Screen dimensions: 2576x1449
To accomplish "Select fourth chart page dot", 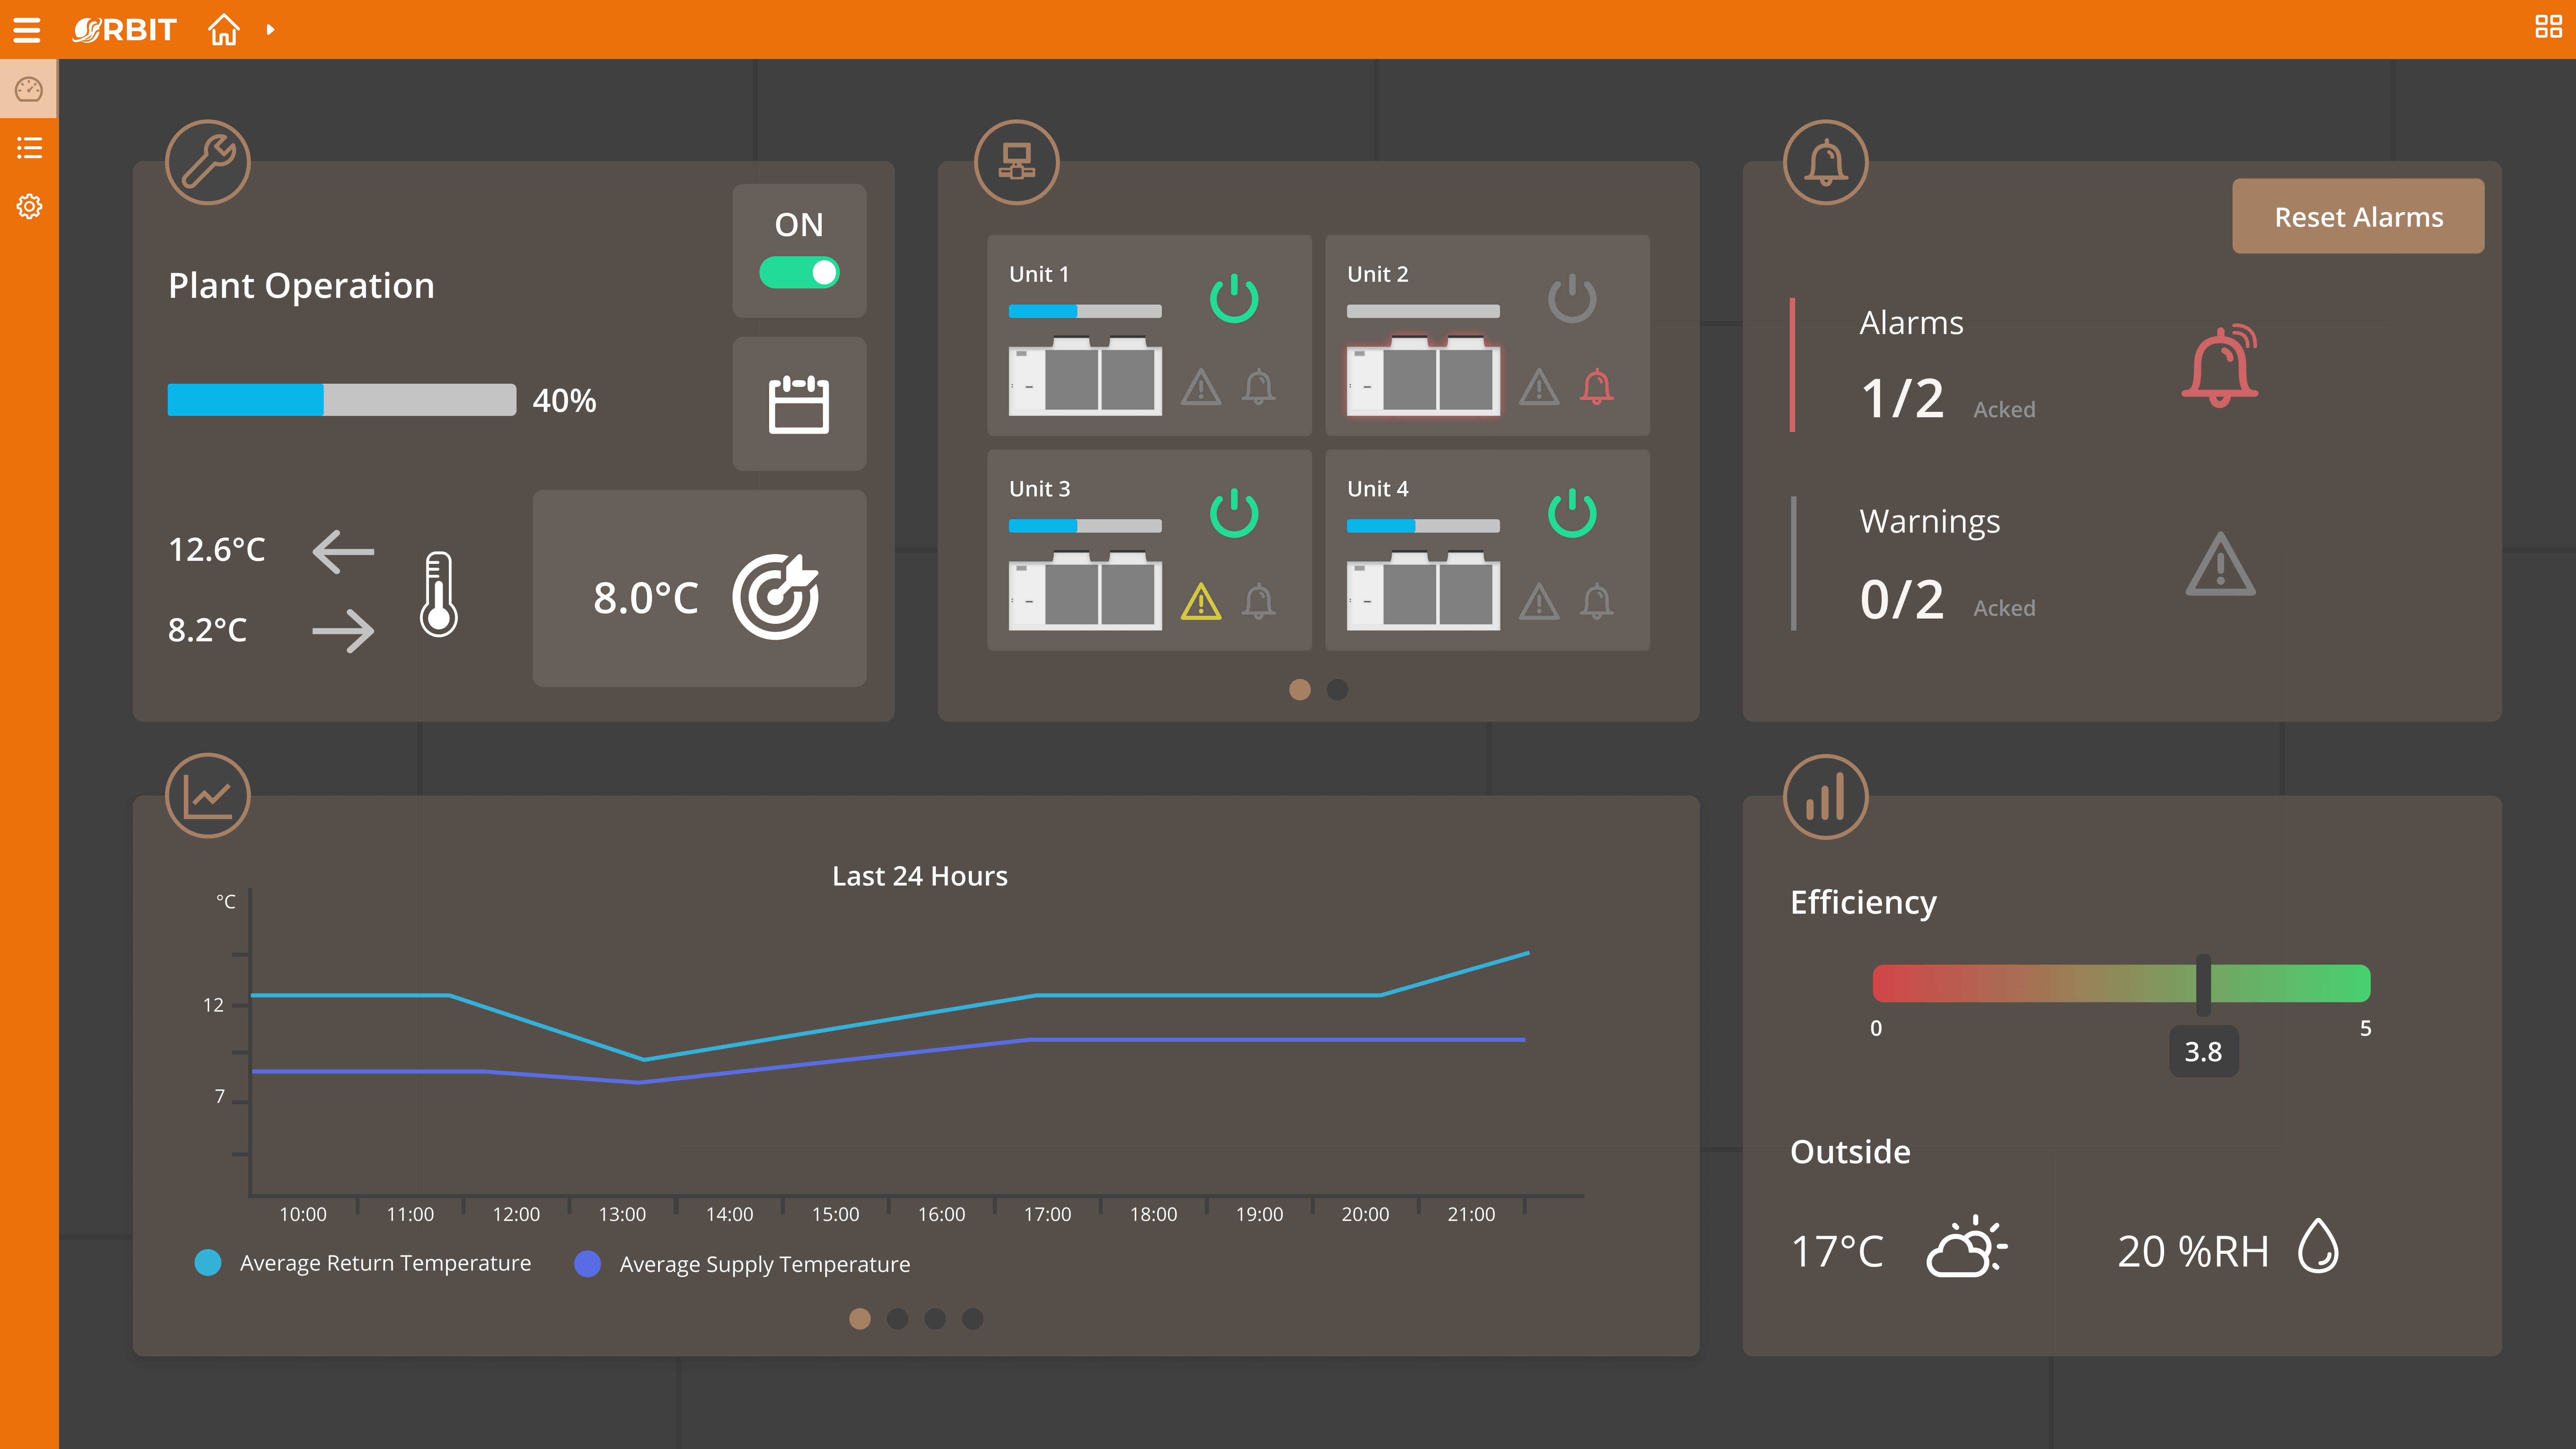I will tap(972, 1319).
